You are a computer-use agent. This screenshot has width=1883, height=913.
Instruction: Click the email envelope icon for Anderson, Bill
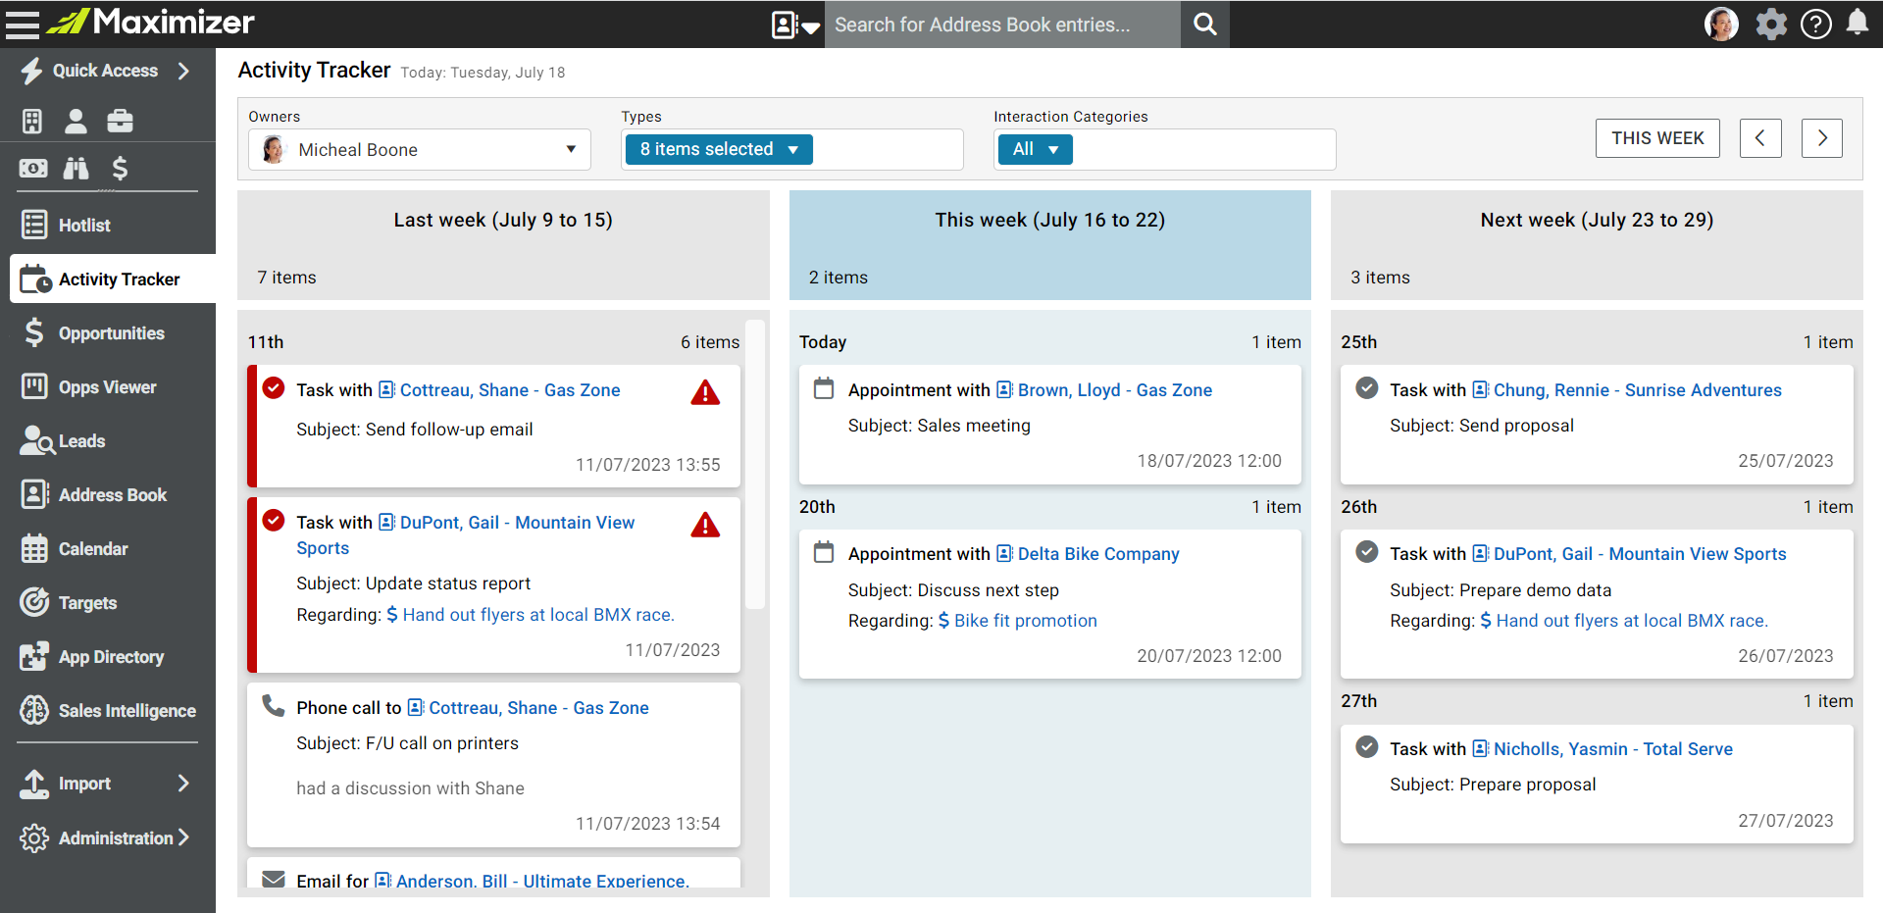tap(274, 879)
